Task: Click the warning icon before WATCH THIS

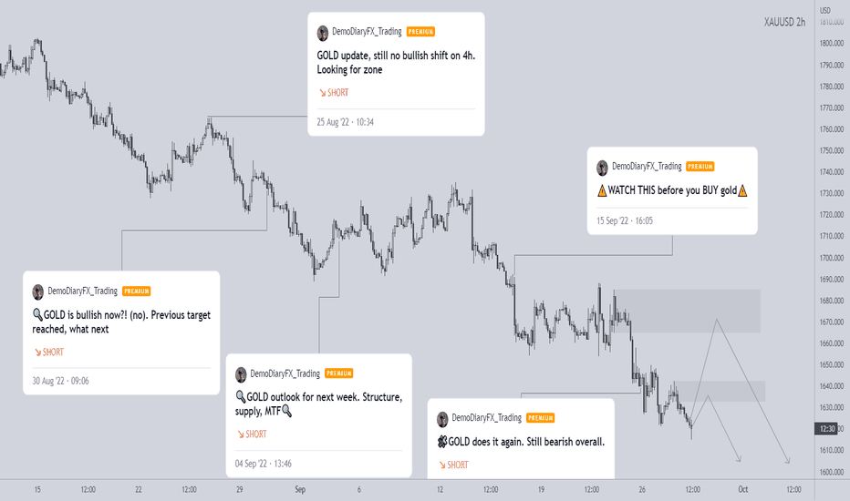Action: coord(602,190)
